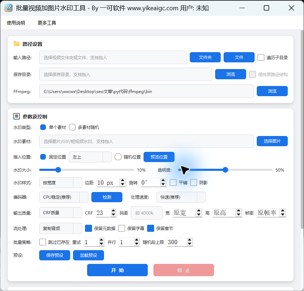Open the CPU稳定(推荐) encoder dropdown
The height and width of the screenshot is (291, 304).
coord(64,197)
